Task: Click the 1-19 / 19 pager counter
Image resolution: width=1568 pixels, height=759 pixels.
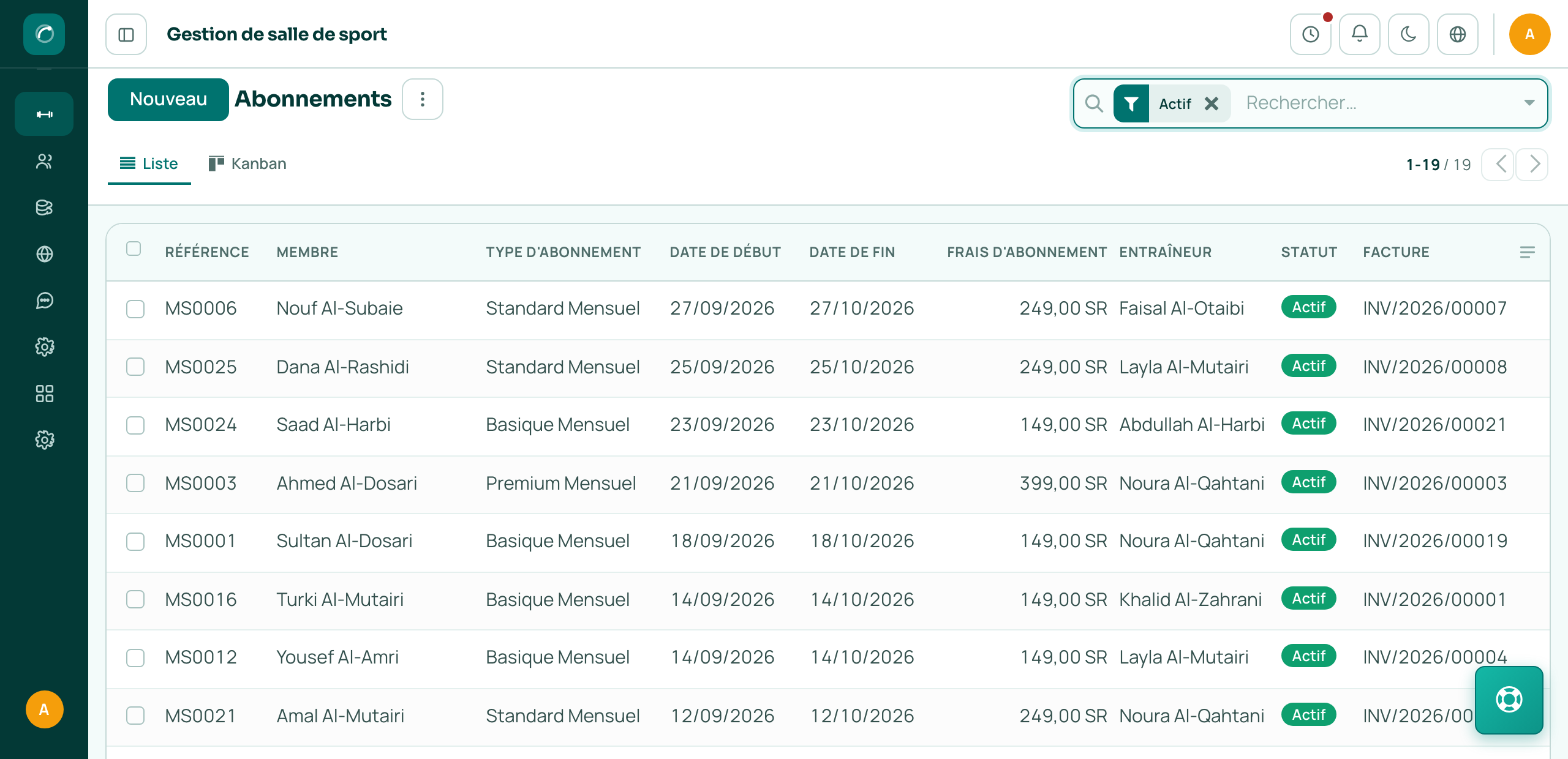Action: pos(1438,165)
